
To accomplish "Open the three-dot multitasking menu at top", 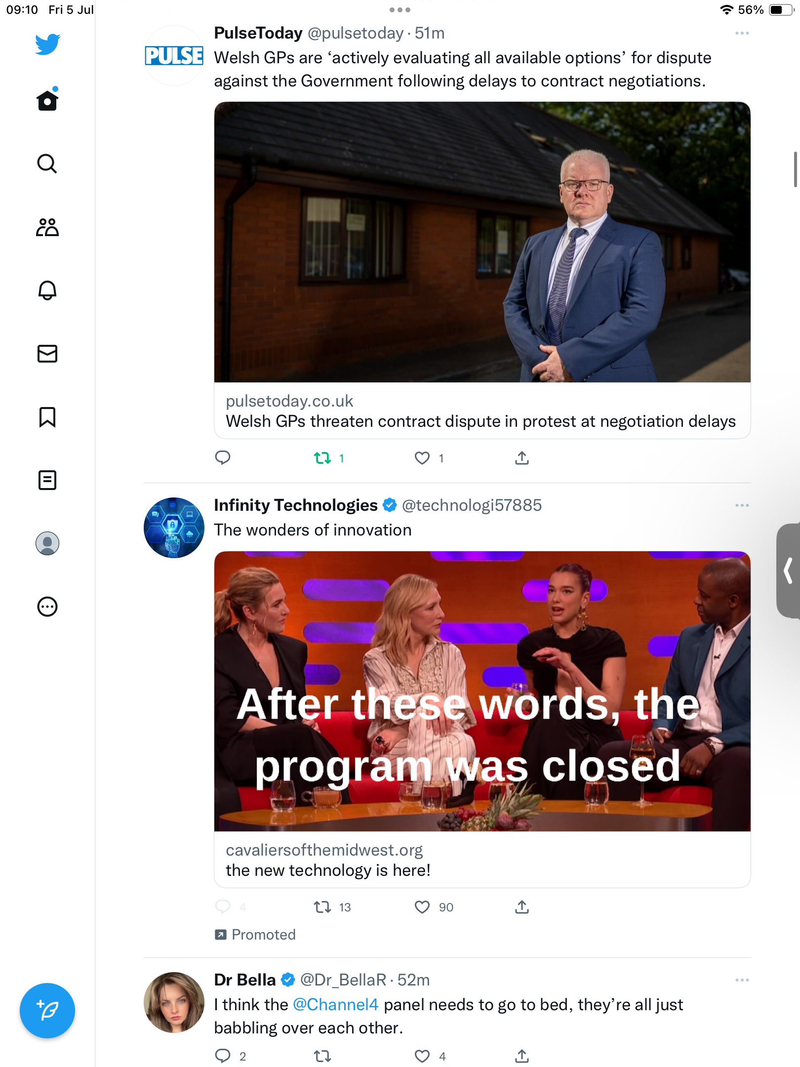I will pyautogui.click(x=400, y=10).
